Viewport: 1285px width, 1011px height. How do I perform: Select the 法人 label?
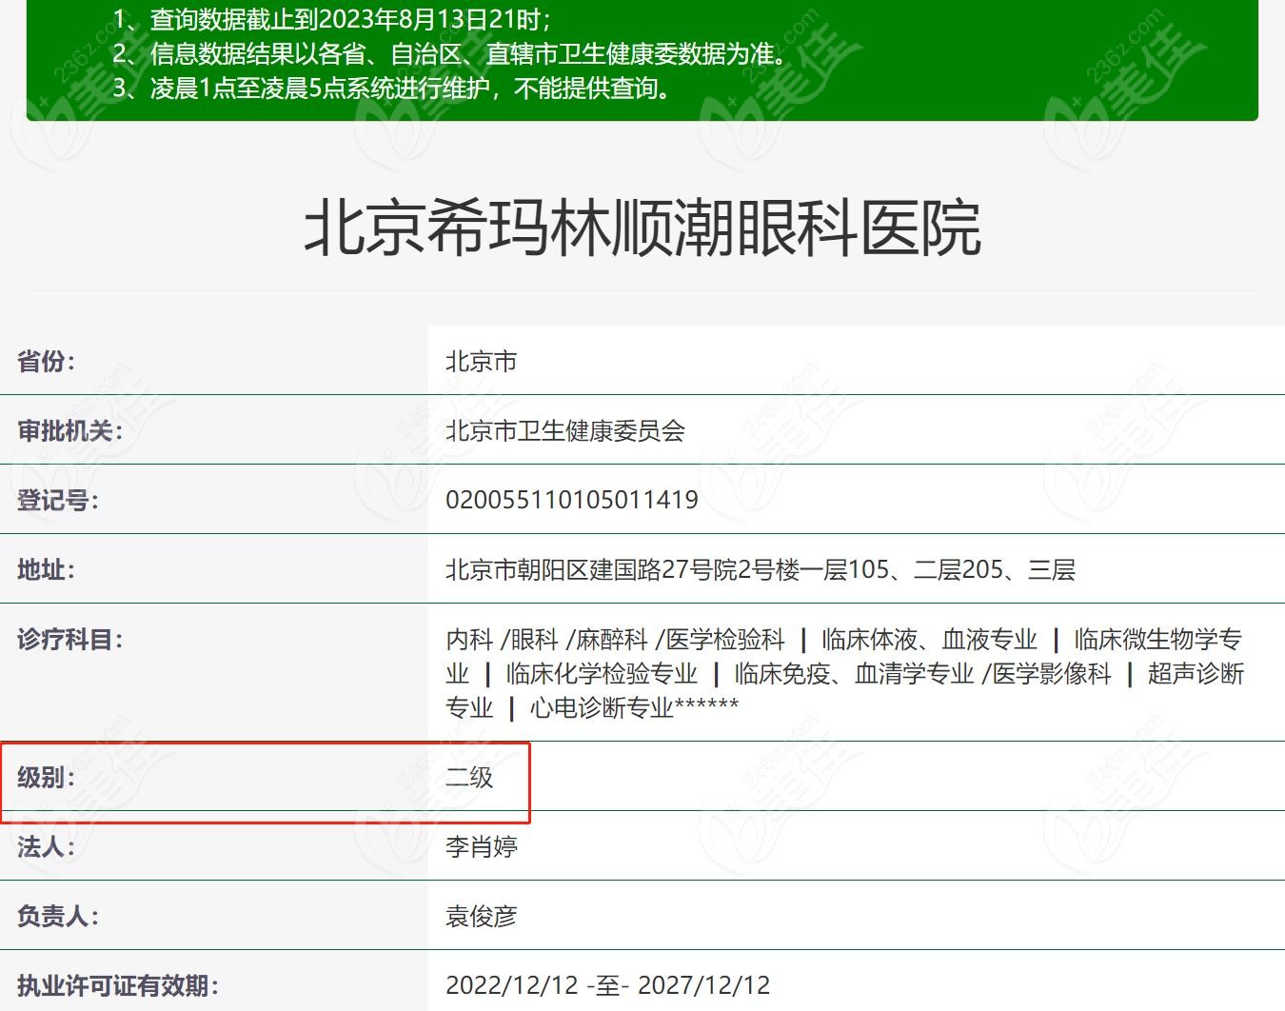click(x=46, y=847)
